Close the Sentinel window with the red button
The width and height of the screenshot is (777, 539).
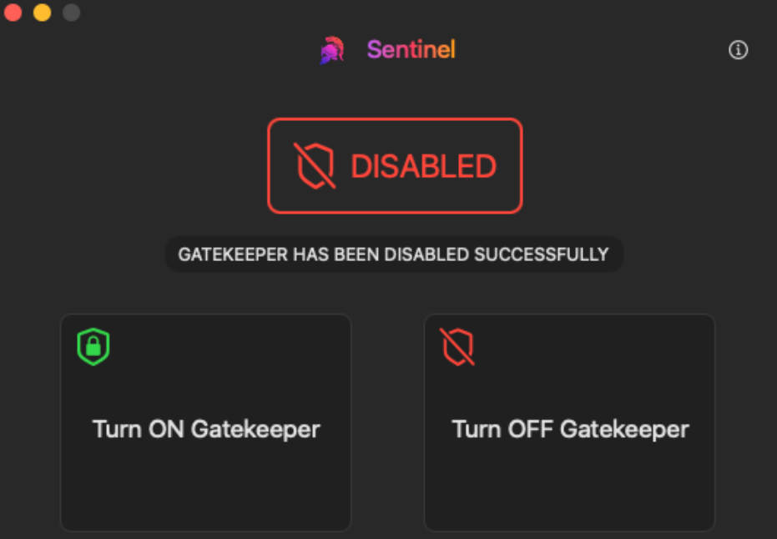point(13,13)
